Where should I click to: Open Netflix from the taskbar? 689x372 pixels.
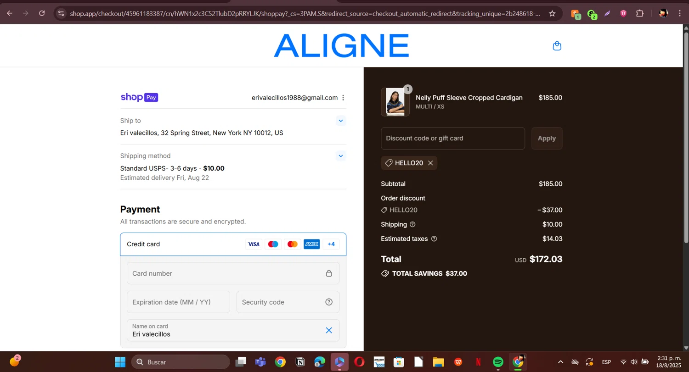pyautogui.click(x=478, y=362)
